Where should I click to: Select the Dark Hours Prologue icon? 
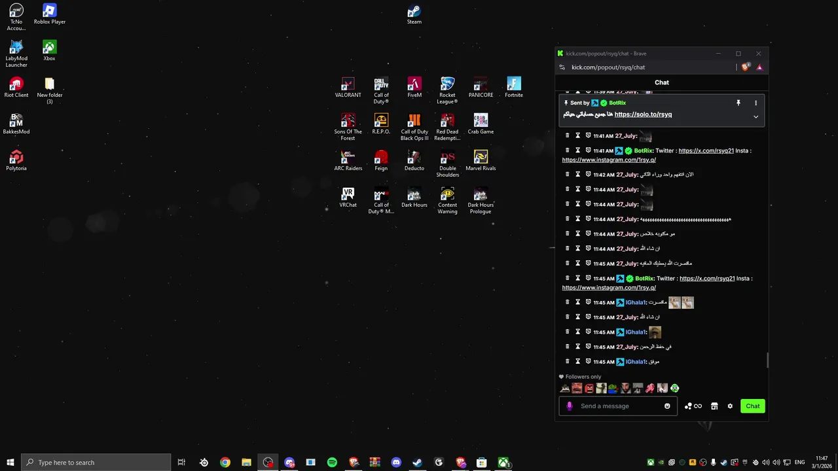[x=481, y=201]
